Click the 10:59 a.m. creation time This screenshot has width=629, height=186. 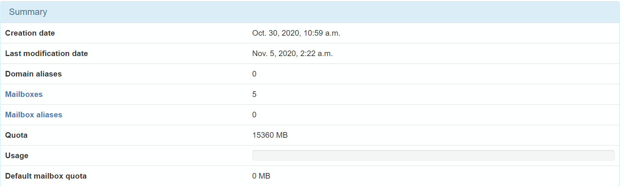coord(322,33)
